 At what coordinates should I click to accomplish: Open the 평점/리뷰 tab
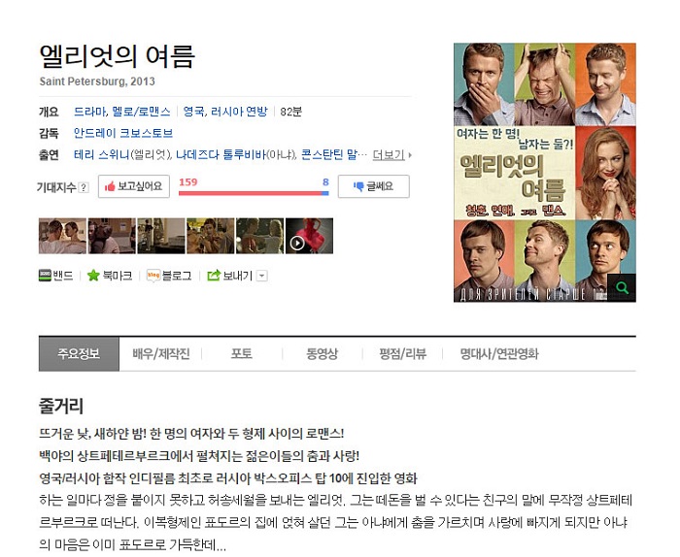coord(402,354)
